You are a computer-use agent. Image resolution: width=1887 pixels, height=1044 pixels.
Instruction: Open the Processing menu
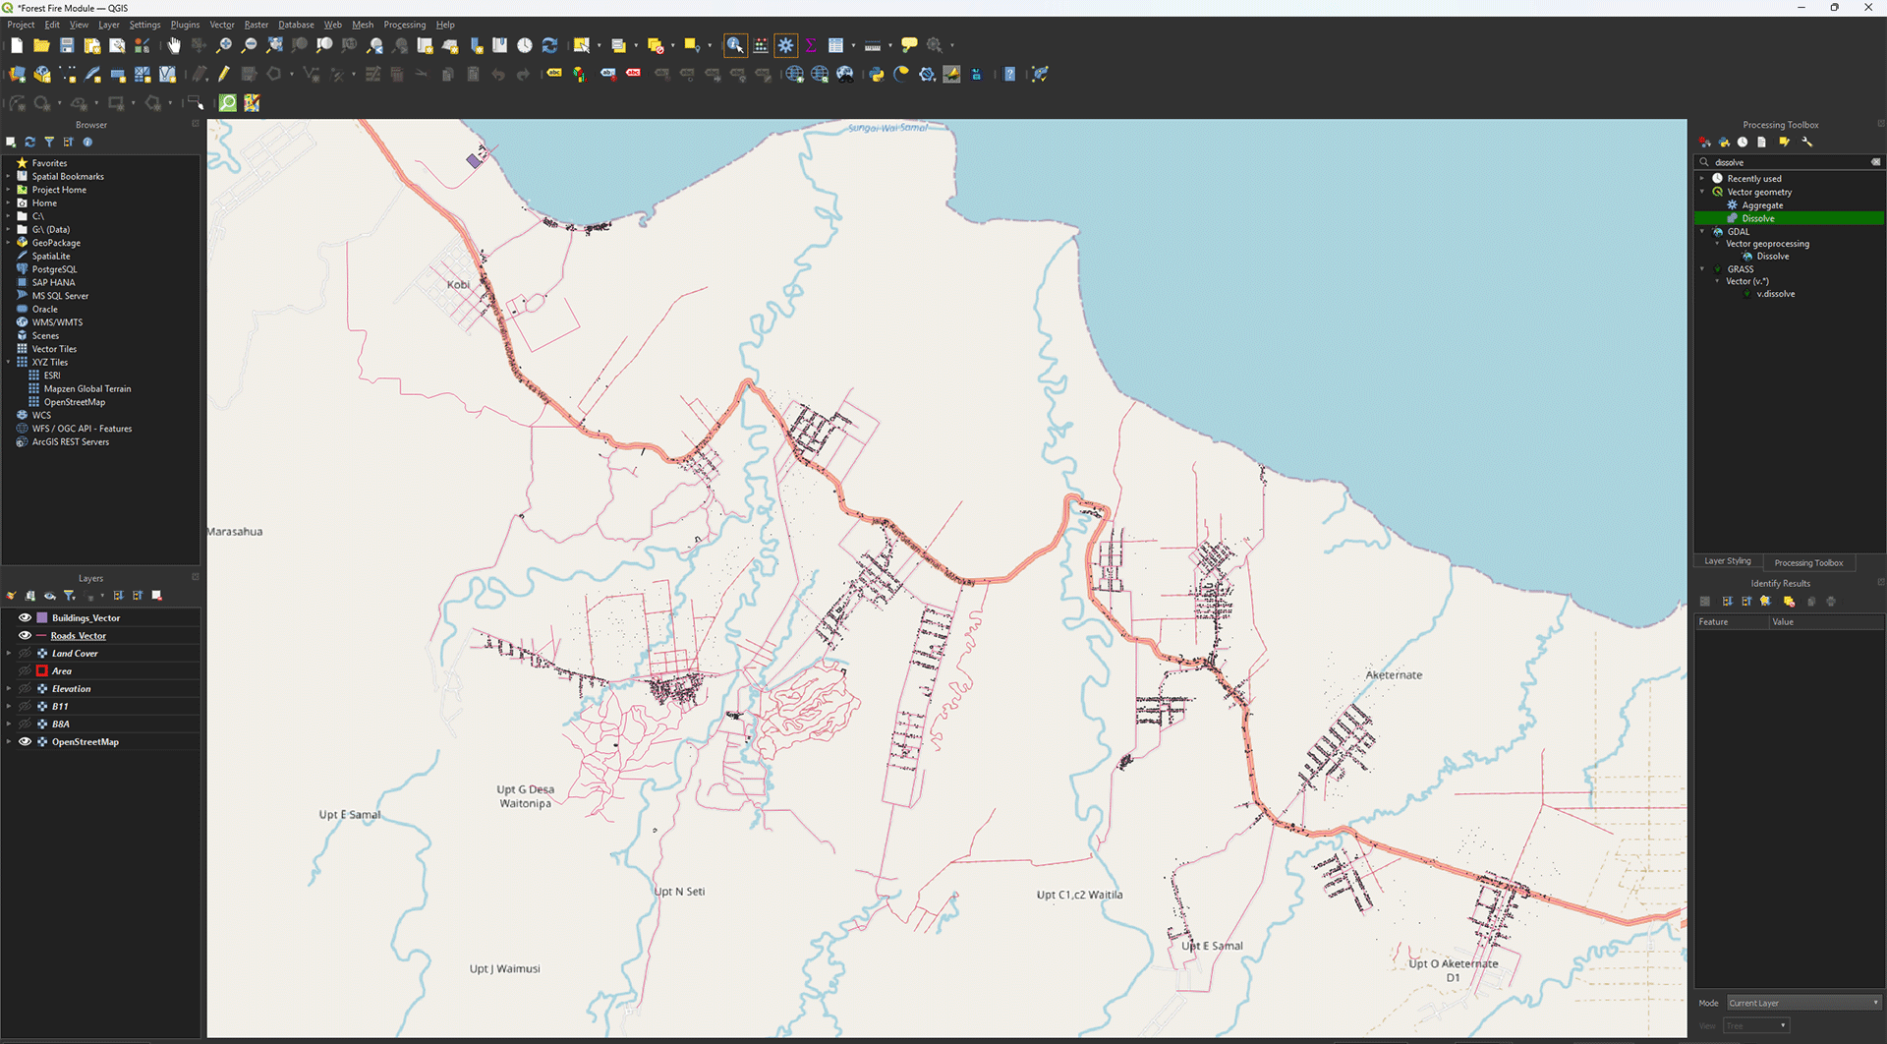click(404, 25)
